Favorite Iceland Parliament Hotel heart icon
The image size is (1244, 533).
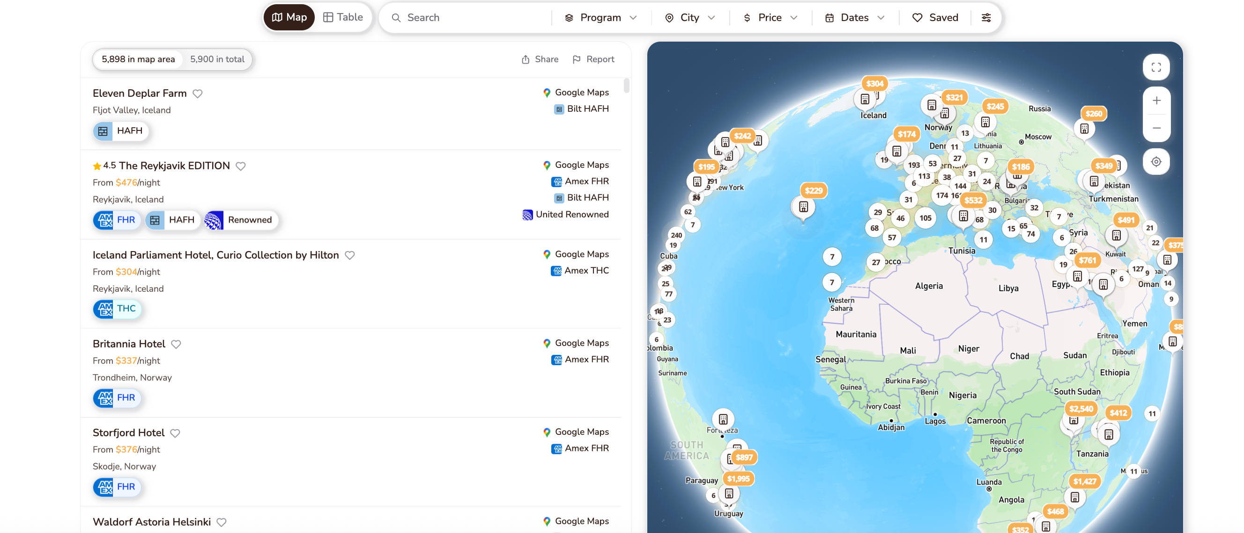click(x=349, y=255)
